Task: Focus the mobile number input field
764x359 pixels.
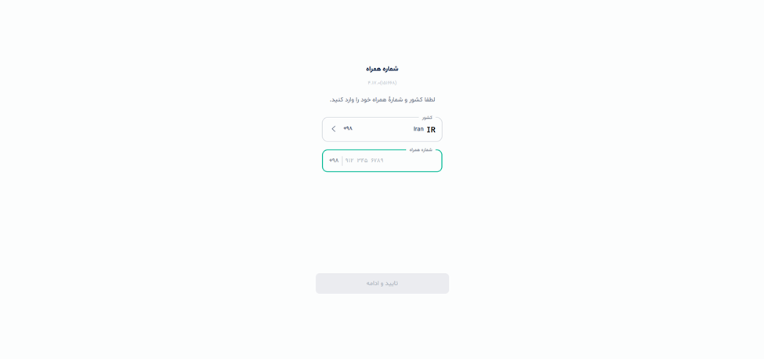Action: tap(392, 161)
